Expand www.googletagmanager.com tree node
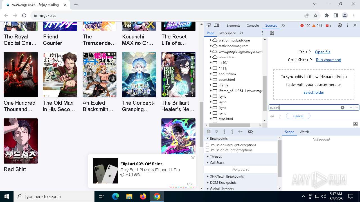360x202 pixels. [x=210, y=51]
